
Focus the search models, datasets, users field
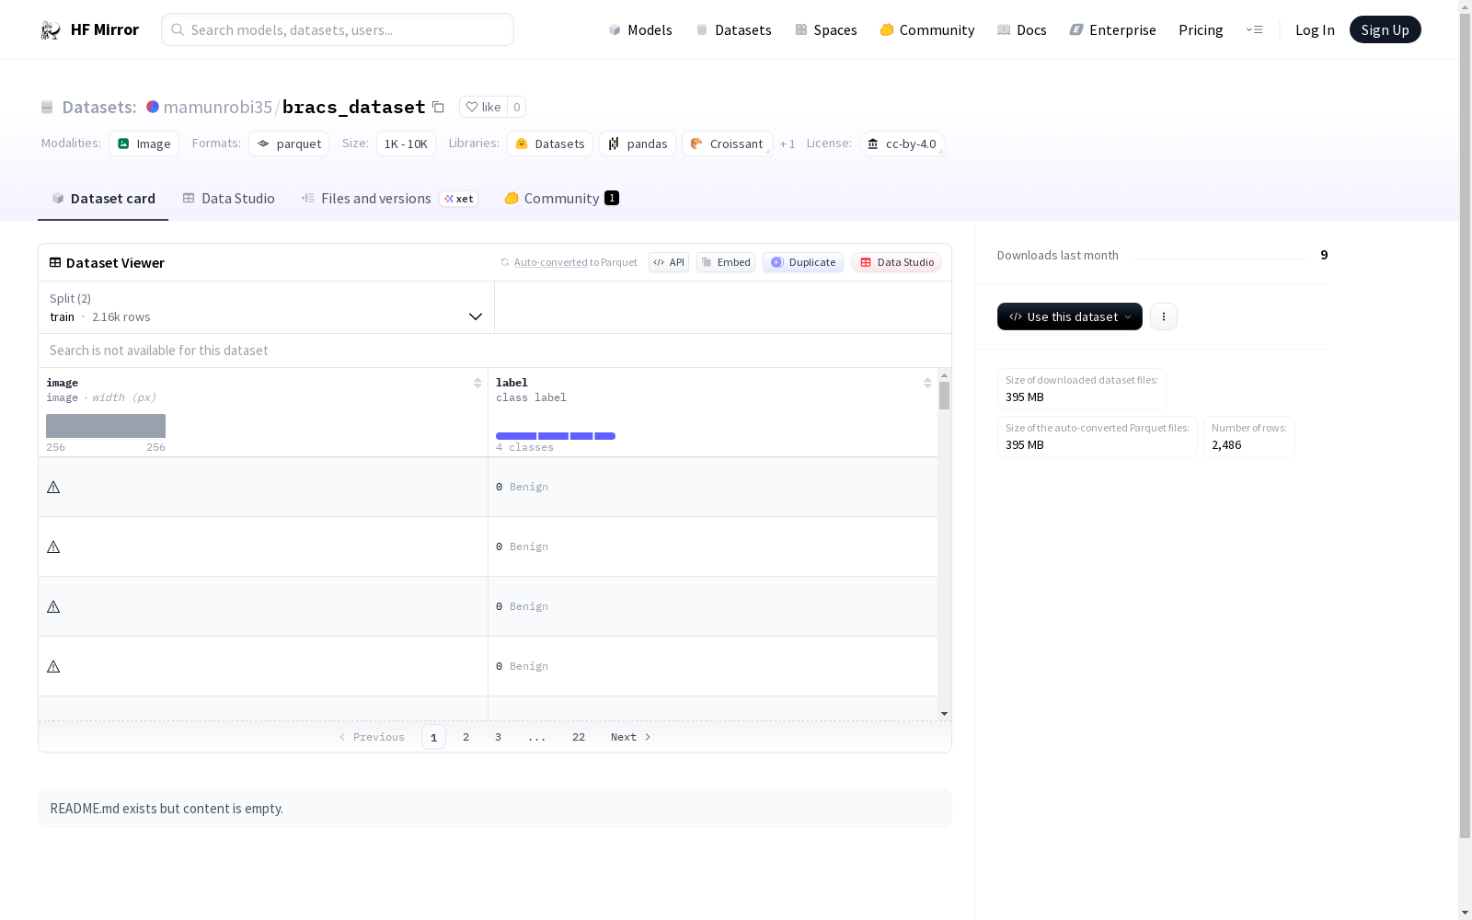[x=338, y=29]
